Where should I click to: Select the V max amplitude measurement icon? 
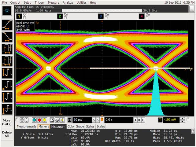coord(7,97)
